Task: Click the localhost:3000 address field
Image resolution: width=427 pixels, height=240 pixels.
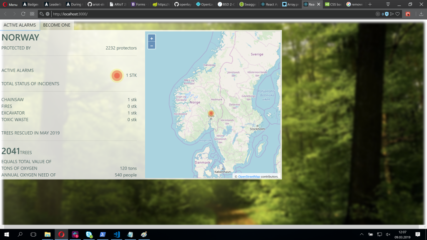Action: tap(212, 14)
